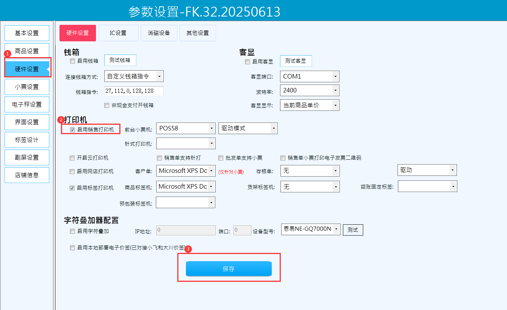Enable the 启用钱箱 checkbox
Screen dimensions: 507x310
72,61
